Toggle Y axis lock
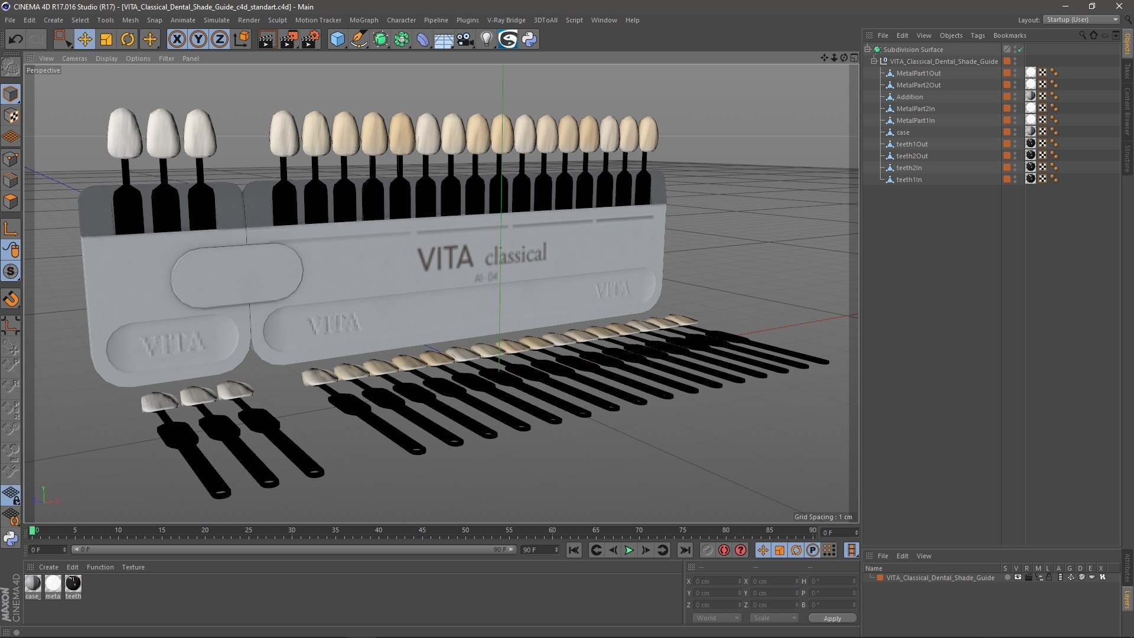This screenshot has width=1134, height=638. click(x=198, y=40)
